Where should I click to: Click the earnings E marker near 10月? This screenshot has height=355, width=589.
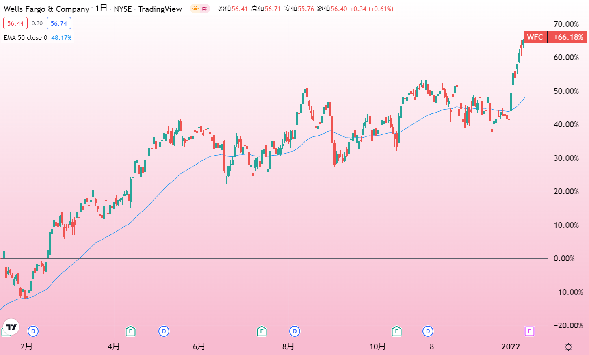coord(397,331)
